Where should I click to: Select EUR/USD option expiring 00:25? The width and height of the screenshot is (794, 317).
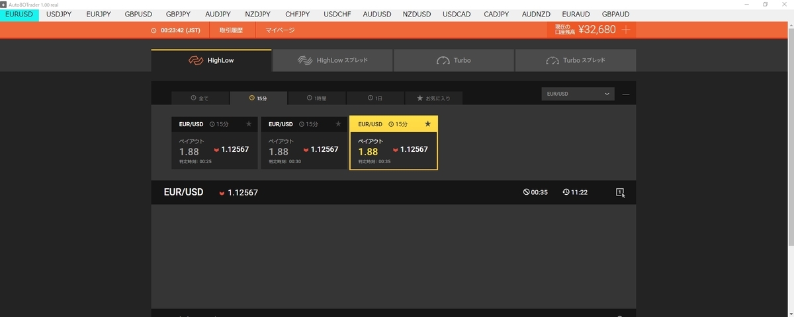[214, 143]
